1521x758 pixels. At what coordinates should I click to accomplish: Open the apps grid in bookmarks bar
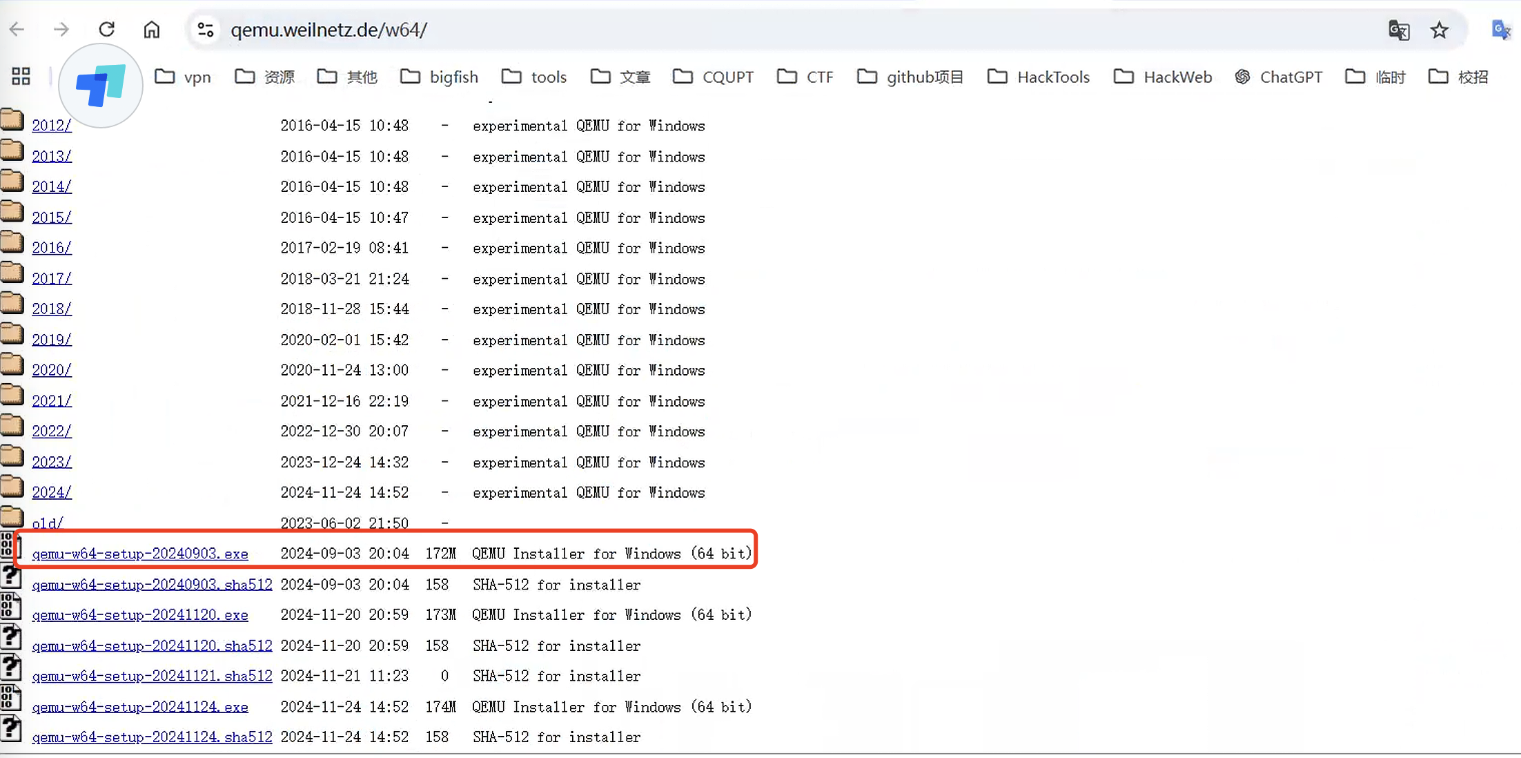pos(21,77)
